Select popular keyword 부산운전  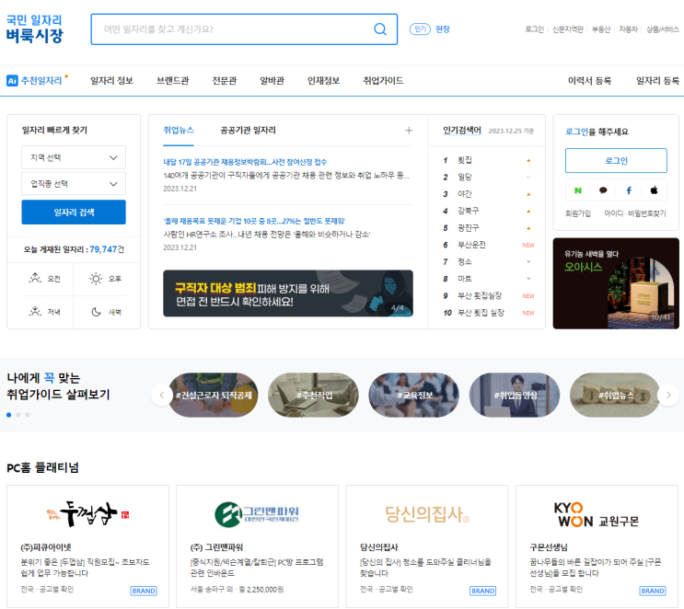tap(471, 245)
